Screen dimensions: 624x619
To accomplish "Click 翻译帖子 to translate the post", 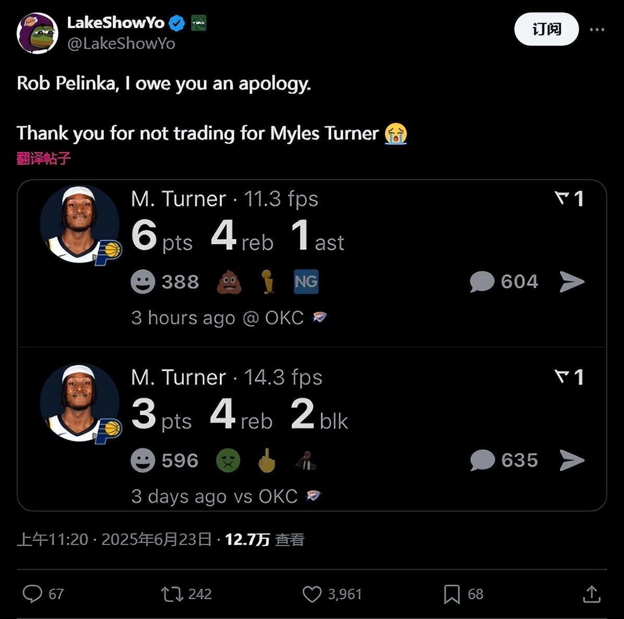I will (x=43, y=158).
